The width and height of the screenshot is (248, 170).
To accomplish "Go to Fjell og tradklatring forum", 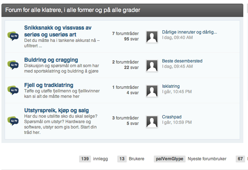I will point(49,85).
